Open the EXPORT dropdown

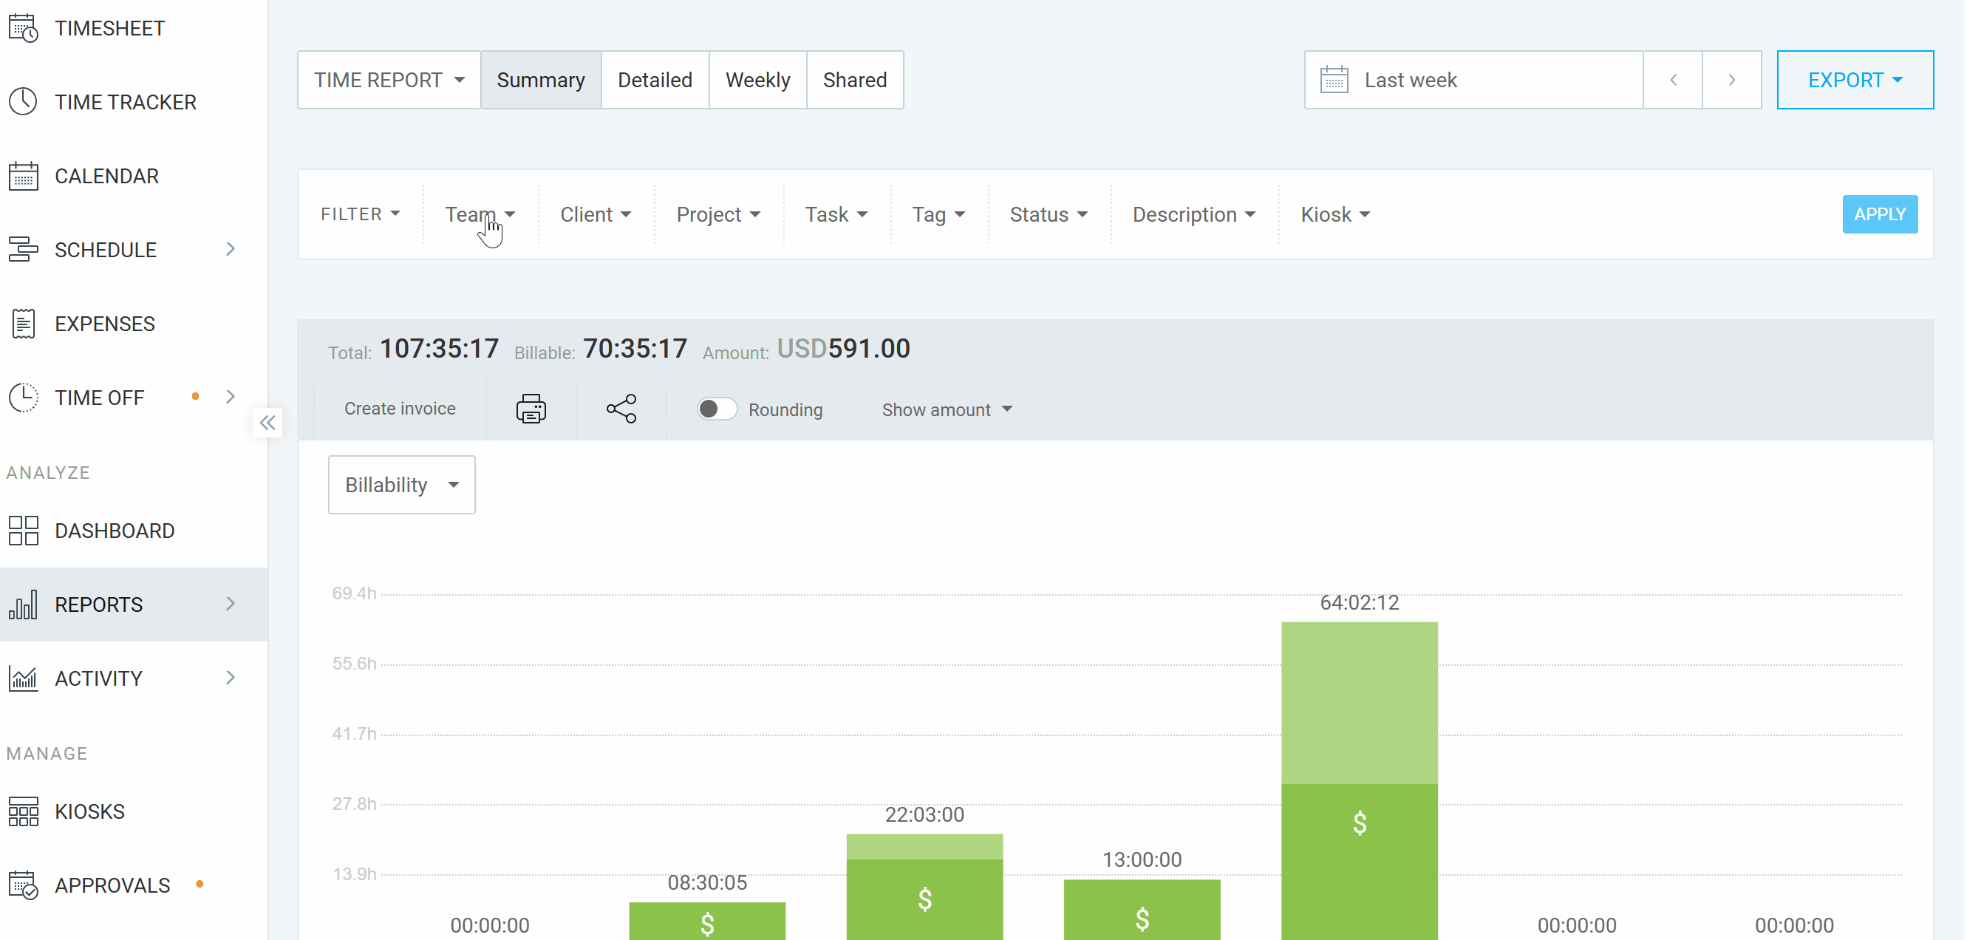[x=1855, y=80]
